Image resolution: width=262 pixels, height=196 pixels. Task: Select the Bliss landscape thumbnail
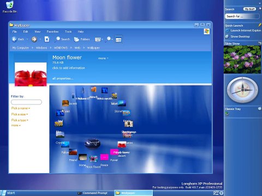pos(60,134)
